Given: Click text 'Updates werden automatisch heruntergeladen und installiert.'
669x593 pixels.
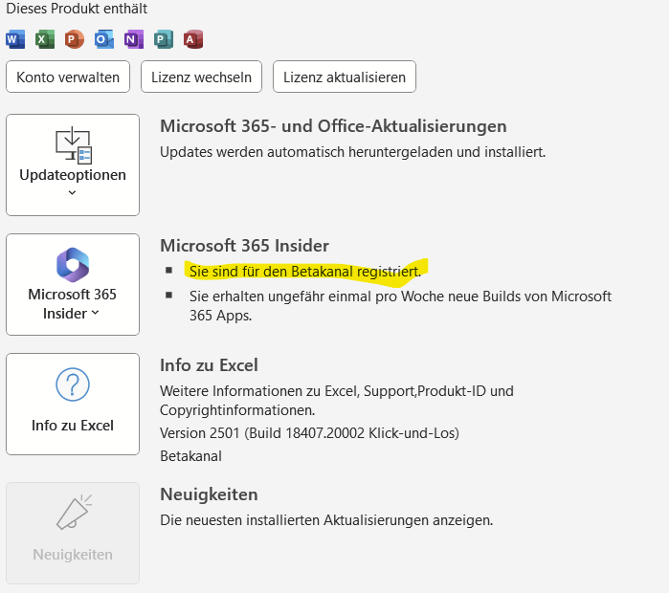Looking at the screenshot, I should click(353, 152).
